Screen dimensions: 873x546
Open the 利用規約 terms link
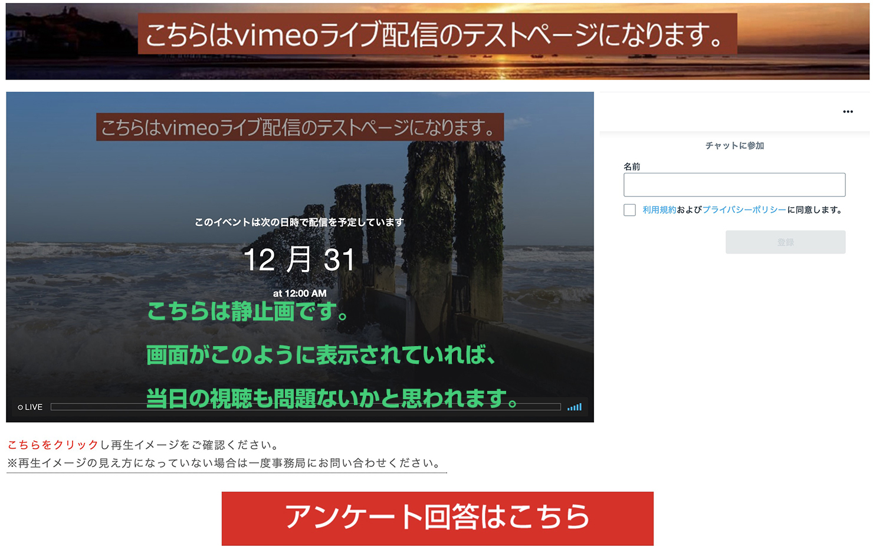click(659, 210)
